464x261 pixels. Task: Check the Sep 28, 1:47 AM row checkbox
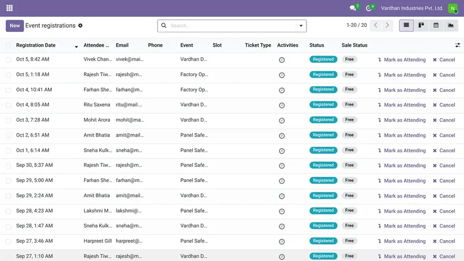[8, 226]
